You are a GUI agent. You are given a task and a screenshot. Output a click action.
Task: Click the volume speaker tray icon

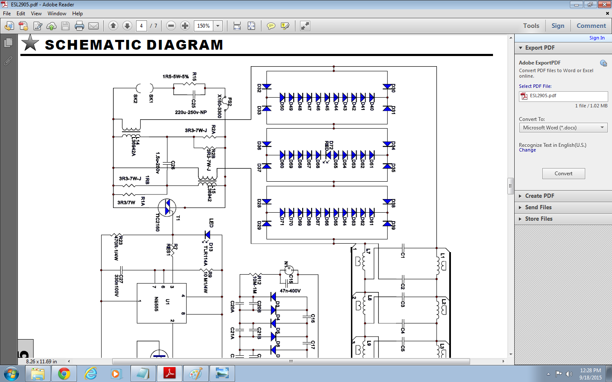(569, 374)
